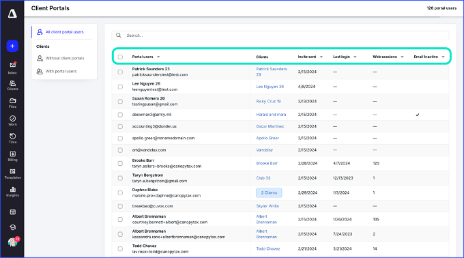Click the Canopy logo icon

(12, 14)
